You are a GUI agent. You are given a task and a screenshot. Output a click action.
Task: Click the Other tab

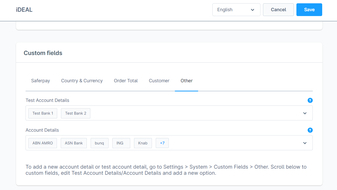tap(186, 81)
